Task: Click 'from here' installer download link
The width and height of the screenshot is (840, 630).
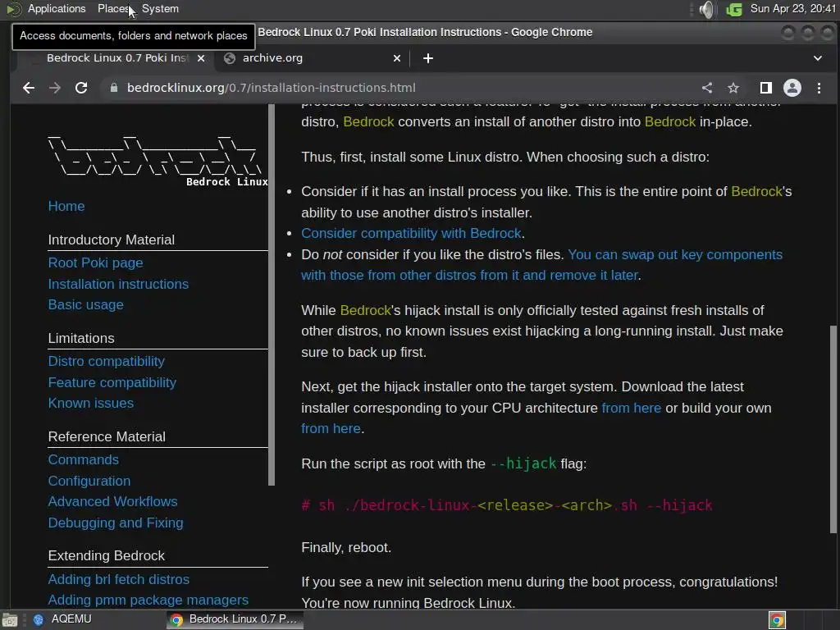Action: pyautogui.click(x=631, y=409)
